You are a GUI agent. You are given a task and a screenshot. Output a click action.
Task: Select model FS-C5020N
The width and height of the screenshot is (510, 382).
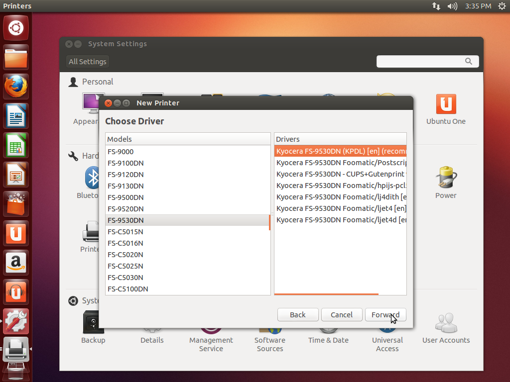[187, 255]
